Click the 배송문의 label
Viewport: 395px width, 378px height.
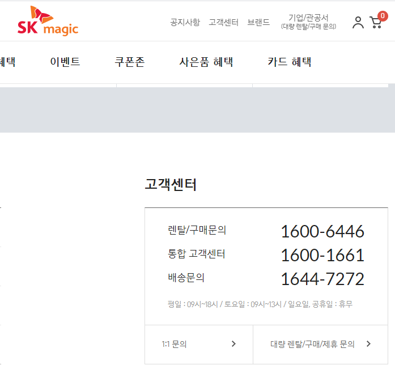click(x=186, y=278)
